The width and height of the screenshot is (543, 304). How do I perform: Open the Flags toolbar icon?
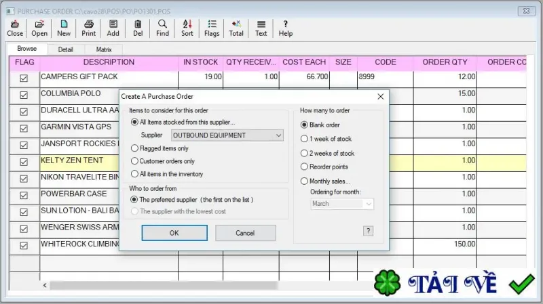coord(212,28)
